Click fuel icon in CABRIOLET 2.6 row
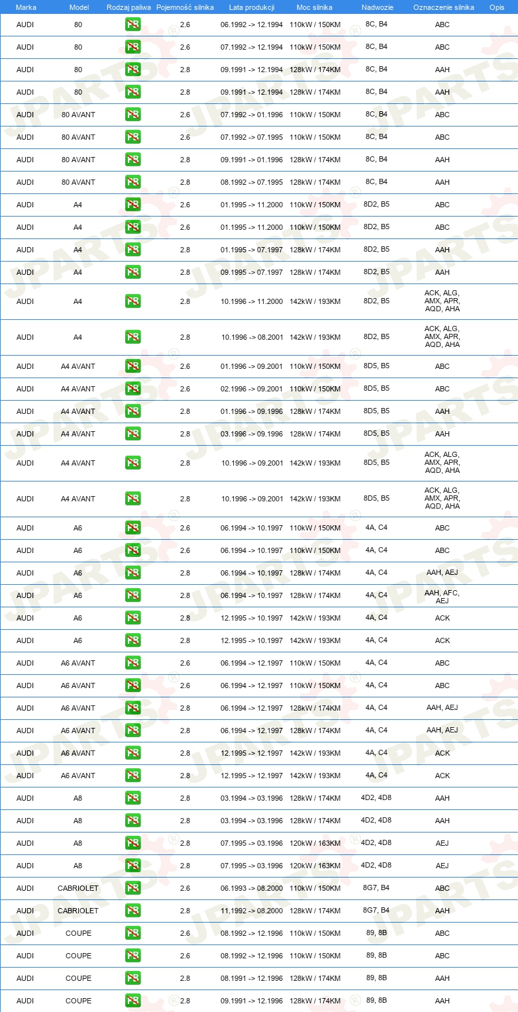The height and width of the screenshot is (1012, 518). (x=132, y=888)
